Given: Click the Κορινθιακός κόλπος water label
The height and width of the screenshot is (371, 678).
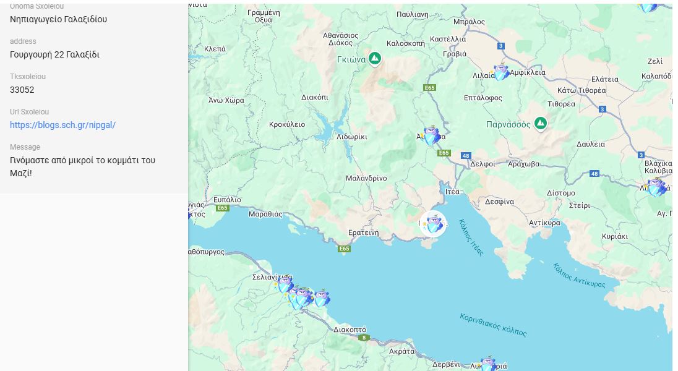Looking at the screenshot, I should click(493, 325).
